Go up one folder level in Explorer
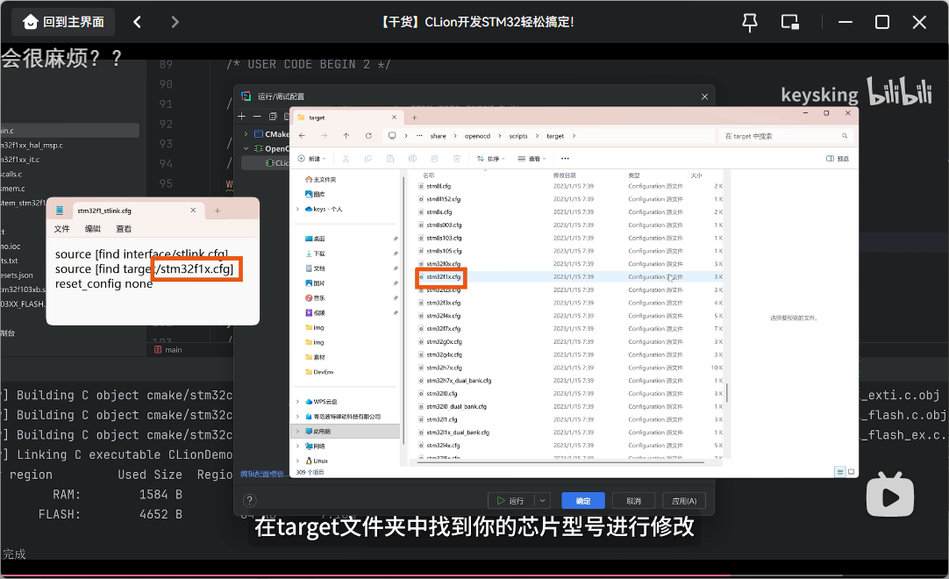This screenshot has width=949, height=579. [x=346, y=136]
